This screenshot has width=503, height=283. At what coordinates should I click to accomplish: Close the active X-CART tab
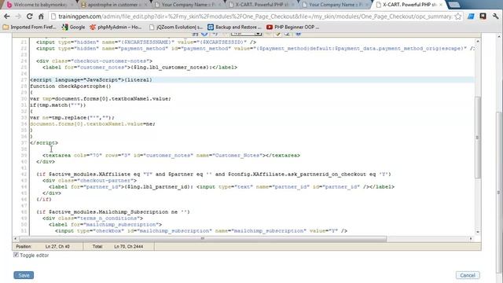(441, 5)
